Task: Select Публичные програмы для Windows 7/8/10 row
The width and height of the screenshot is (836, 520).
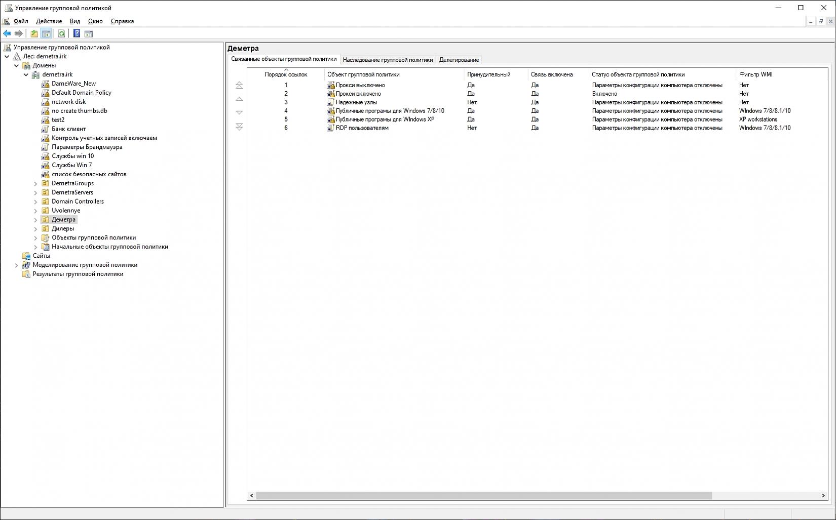Action: pyautogui.click(x=537, y=111)
